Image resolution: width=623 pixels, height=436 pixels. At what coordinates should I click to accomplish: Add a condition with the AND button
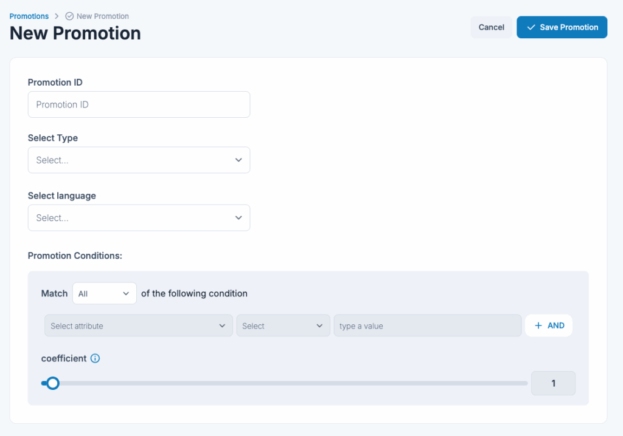coord(549,325)
